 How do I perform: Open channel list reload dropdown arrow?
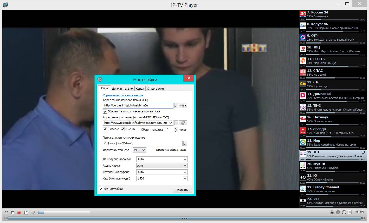[x=185, y=106]
